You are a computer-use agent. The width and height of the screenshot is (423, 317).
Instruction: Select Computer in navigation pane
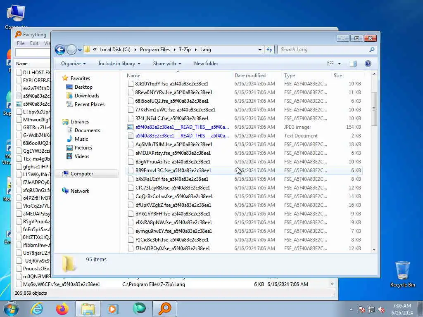82,174
